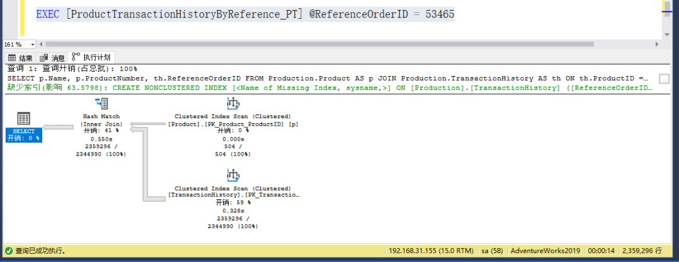Click horizontal scrollbar right arrow in editor
This screenshot has width=679, height=262.
coord(657,44)
